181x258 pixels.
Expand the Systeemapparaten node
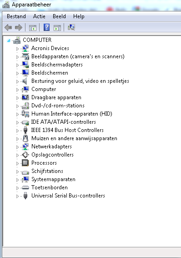[x=17, y=180]
